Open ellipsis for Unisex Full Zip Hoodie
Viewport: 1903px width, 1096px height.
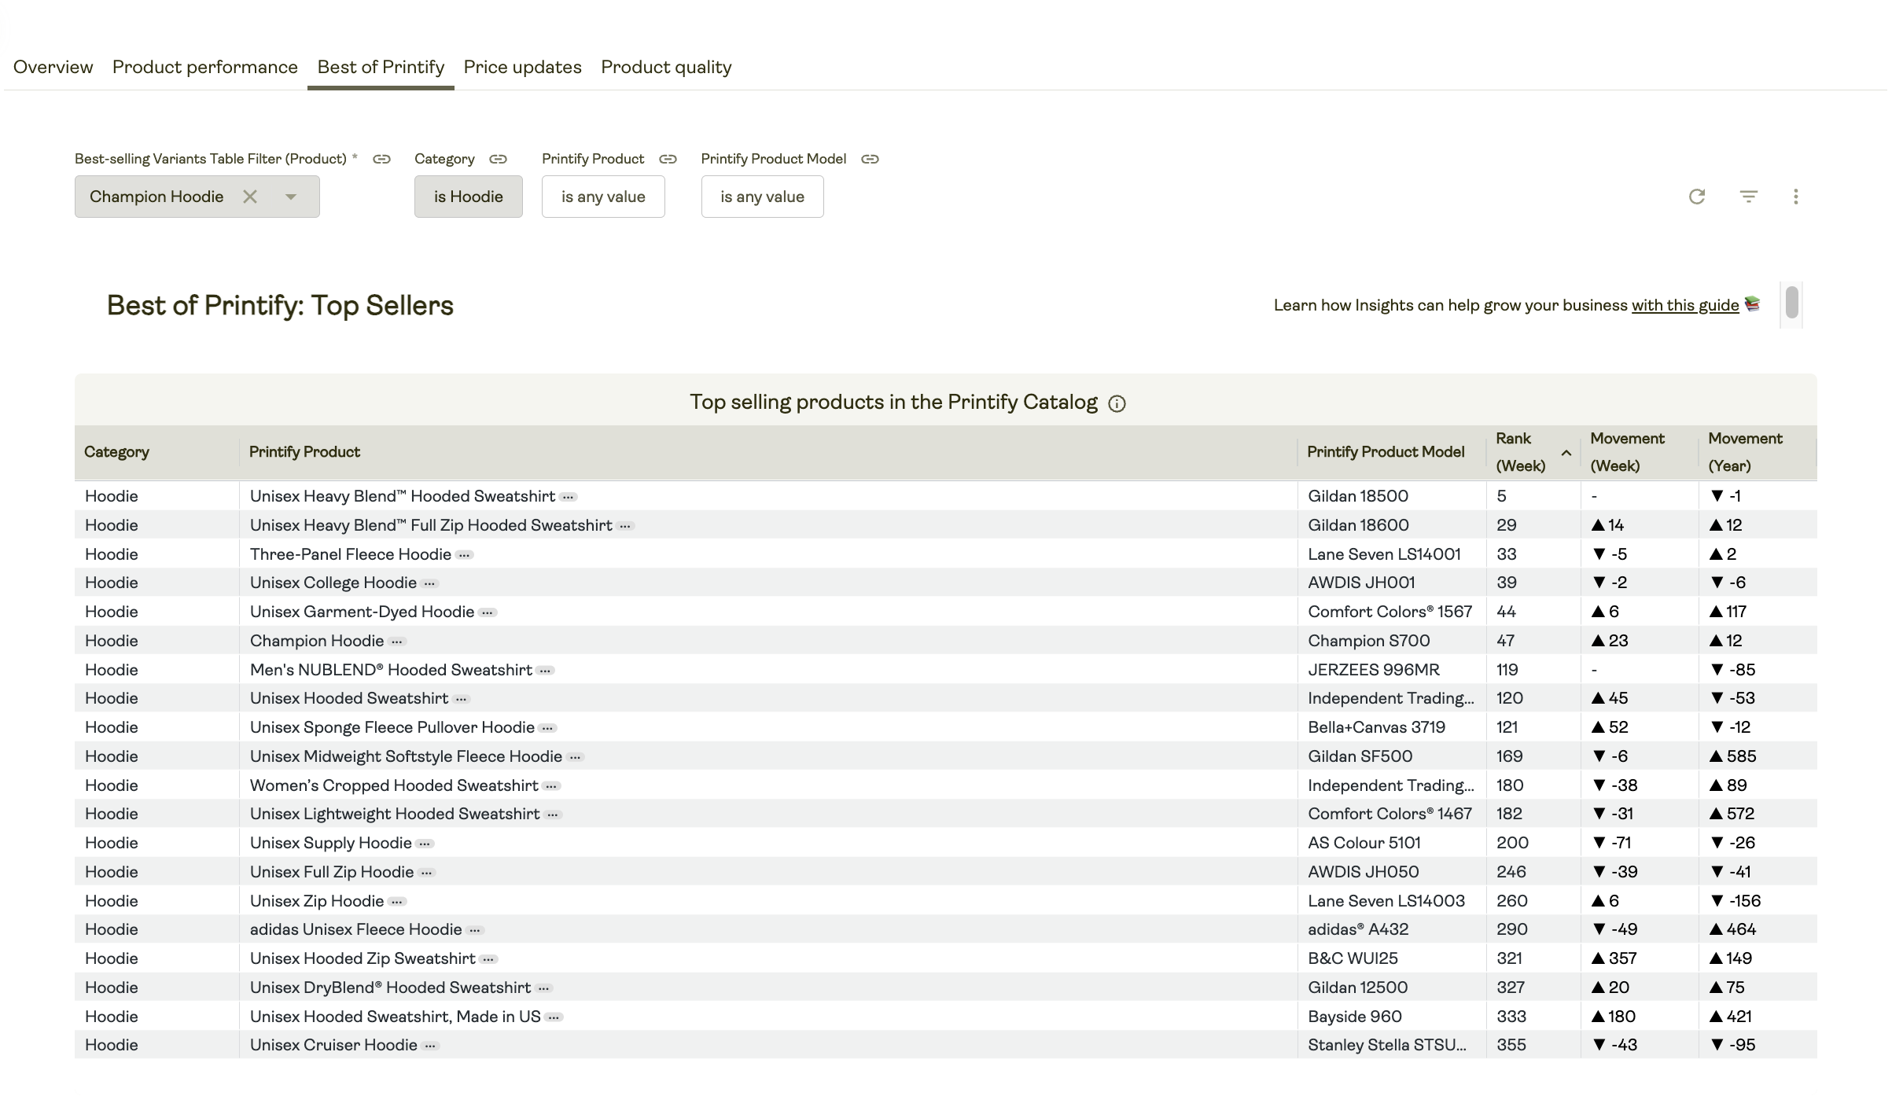coord(427,873)
